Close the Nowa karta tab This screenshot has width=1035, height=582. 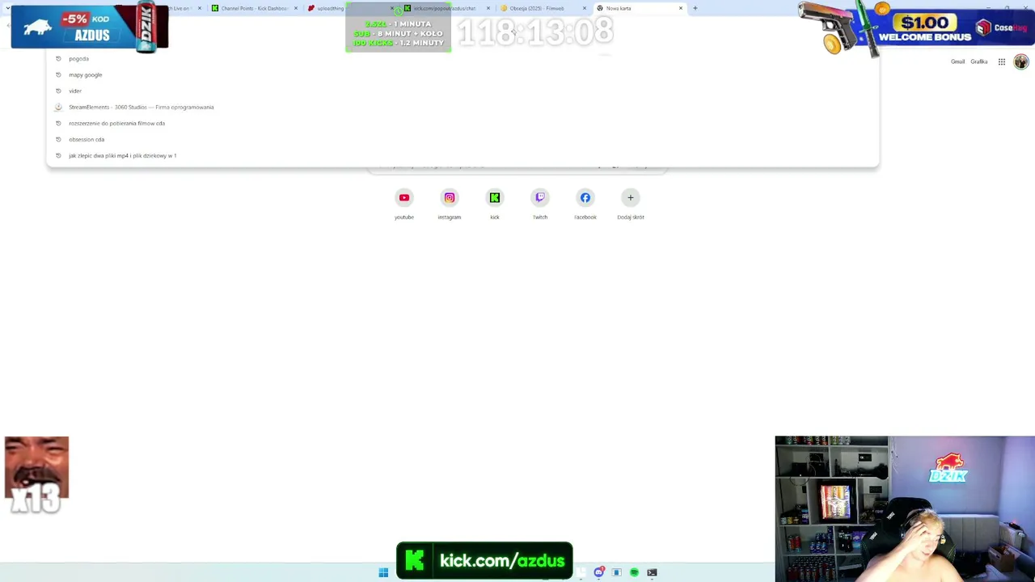pyautogui.click(x=681, y=8)
